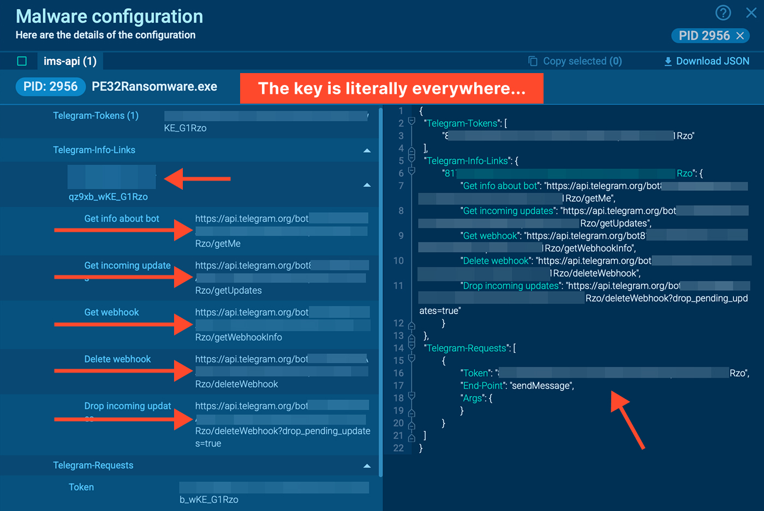Fold JSON object at line 6
764x511 pixels.
point(412,171)
